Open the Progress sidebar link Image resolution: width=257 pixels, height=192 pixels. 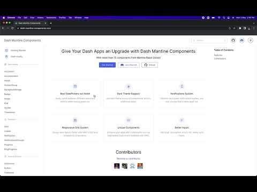(x=9, y=145)
